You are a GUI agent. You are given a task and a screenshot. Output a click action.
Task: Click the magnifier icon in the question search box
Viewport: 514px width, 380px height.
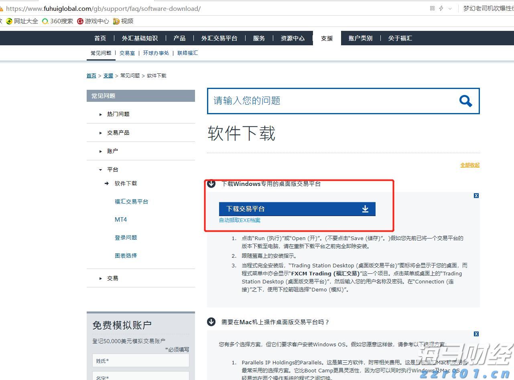click(465, 101)
